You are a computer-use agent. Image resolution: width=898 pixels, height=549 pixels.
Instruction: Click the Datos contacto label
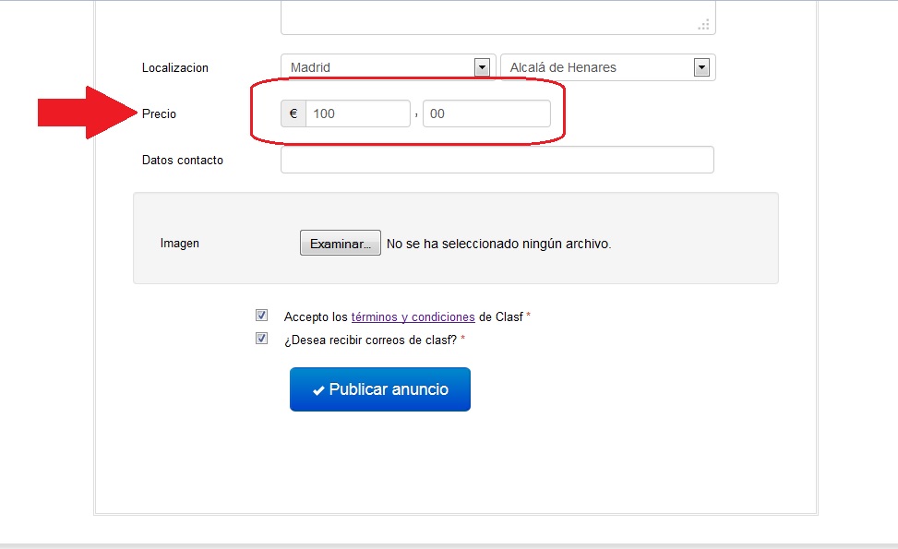[x=183, y=161]
